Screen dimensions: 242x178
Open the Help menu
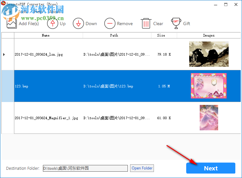click(x=38, y=12)
